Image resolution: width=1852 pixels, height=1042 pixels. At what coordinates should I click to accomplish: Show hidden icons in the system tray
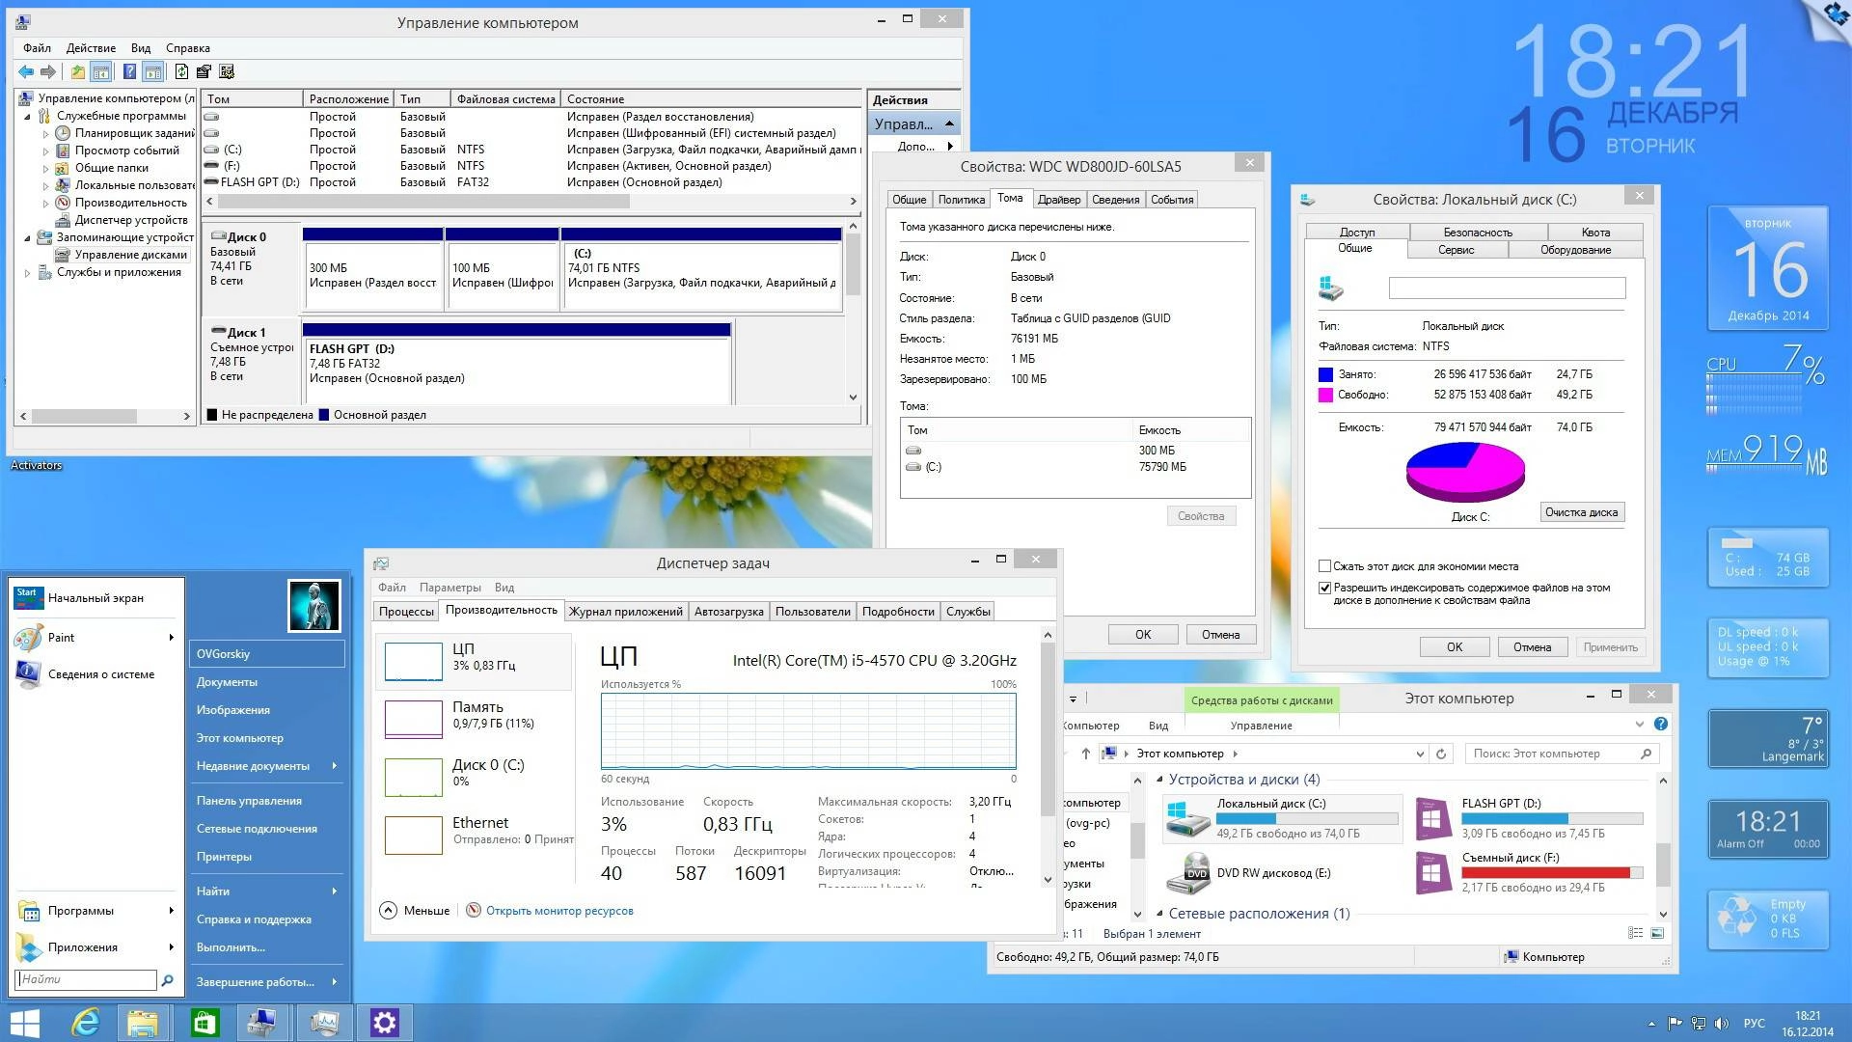(1651, 1023)
